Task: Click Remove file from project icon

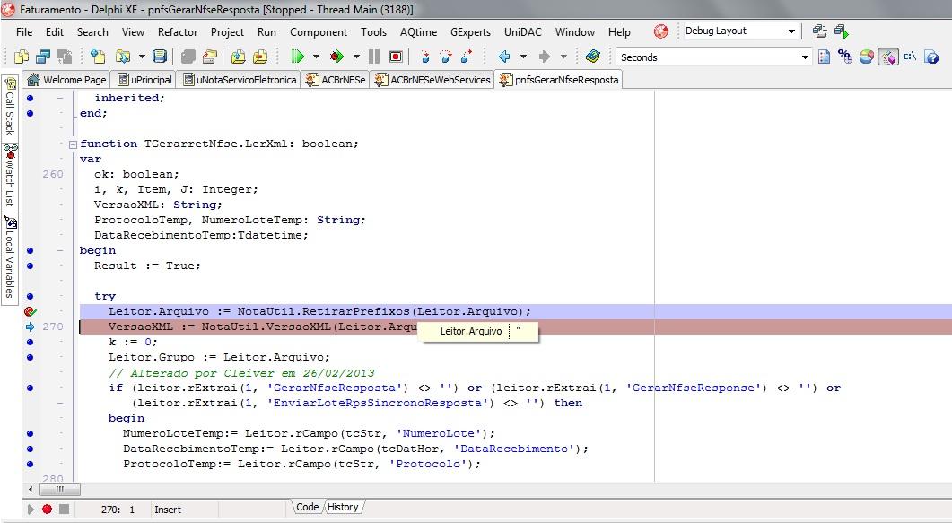Action: 260,57
